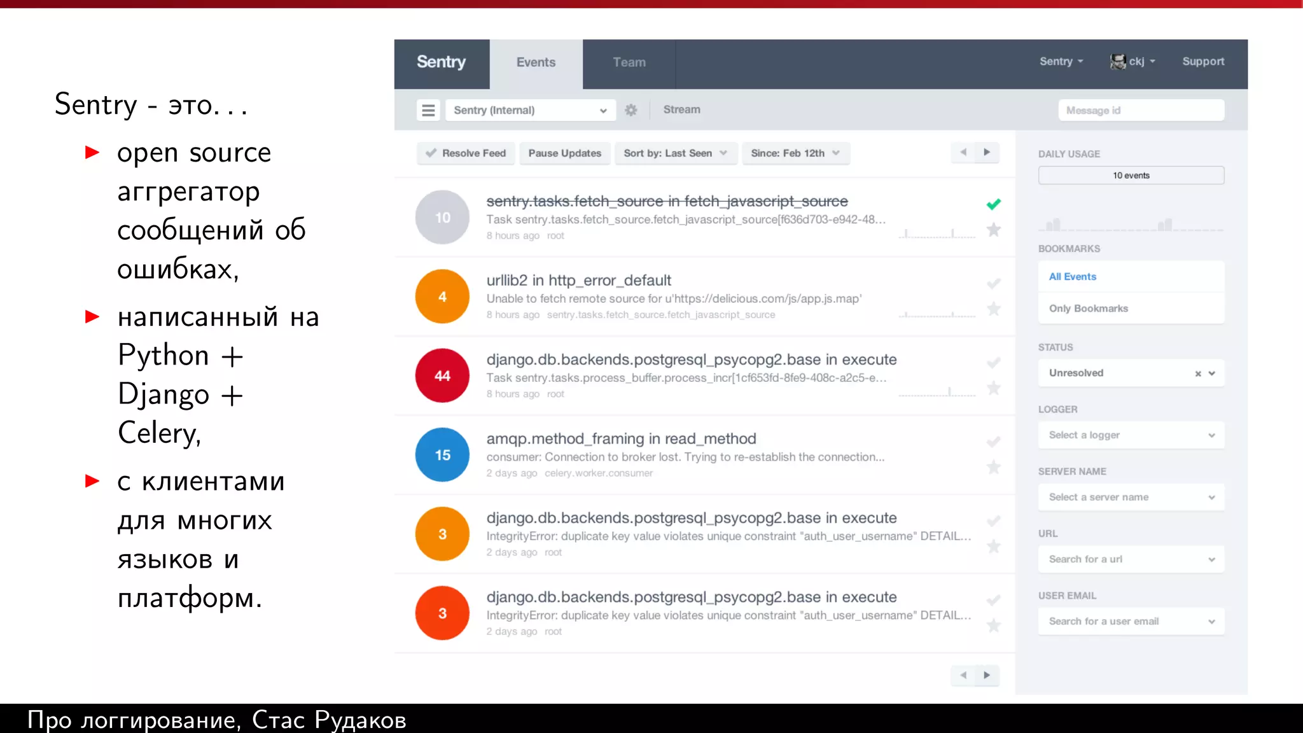Viewport: 1303px width, 733px height.
Task: Open the Sort by Last Seen dropdown
Action: coord(675,153)
